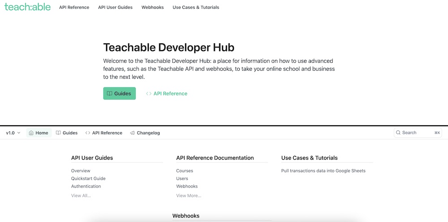Open the Use Cases & Tutorials section heading

pos(310,158)
